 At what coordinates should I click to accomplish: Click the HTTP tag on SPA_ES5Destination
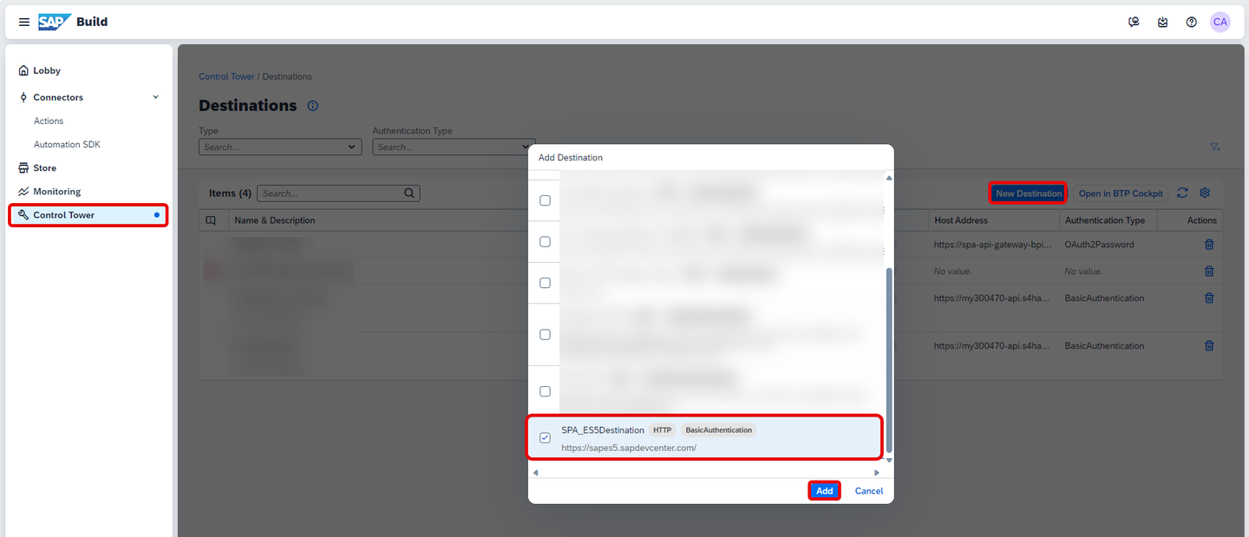tap(662, 429)
